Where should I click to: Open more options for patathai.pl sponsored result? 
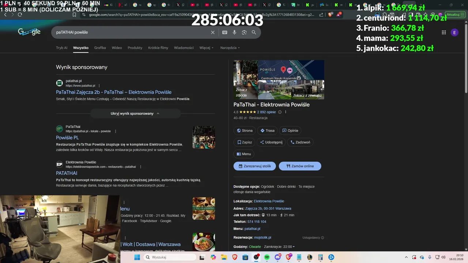pyautogui.click(x=99, y=86)
